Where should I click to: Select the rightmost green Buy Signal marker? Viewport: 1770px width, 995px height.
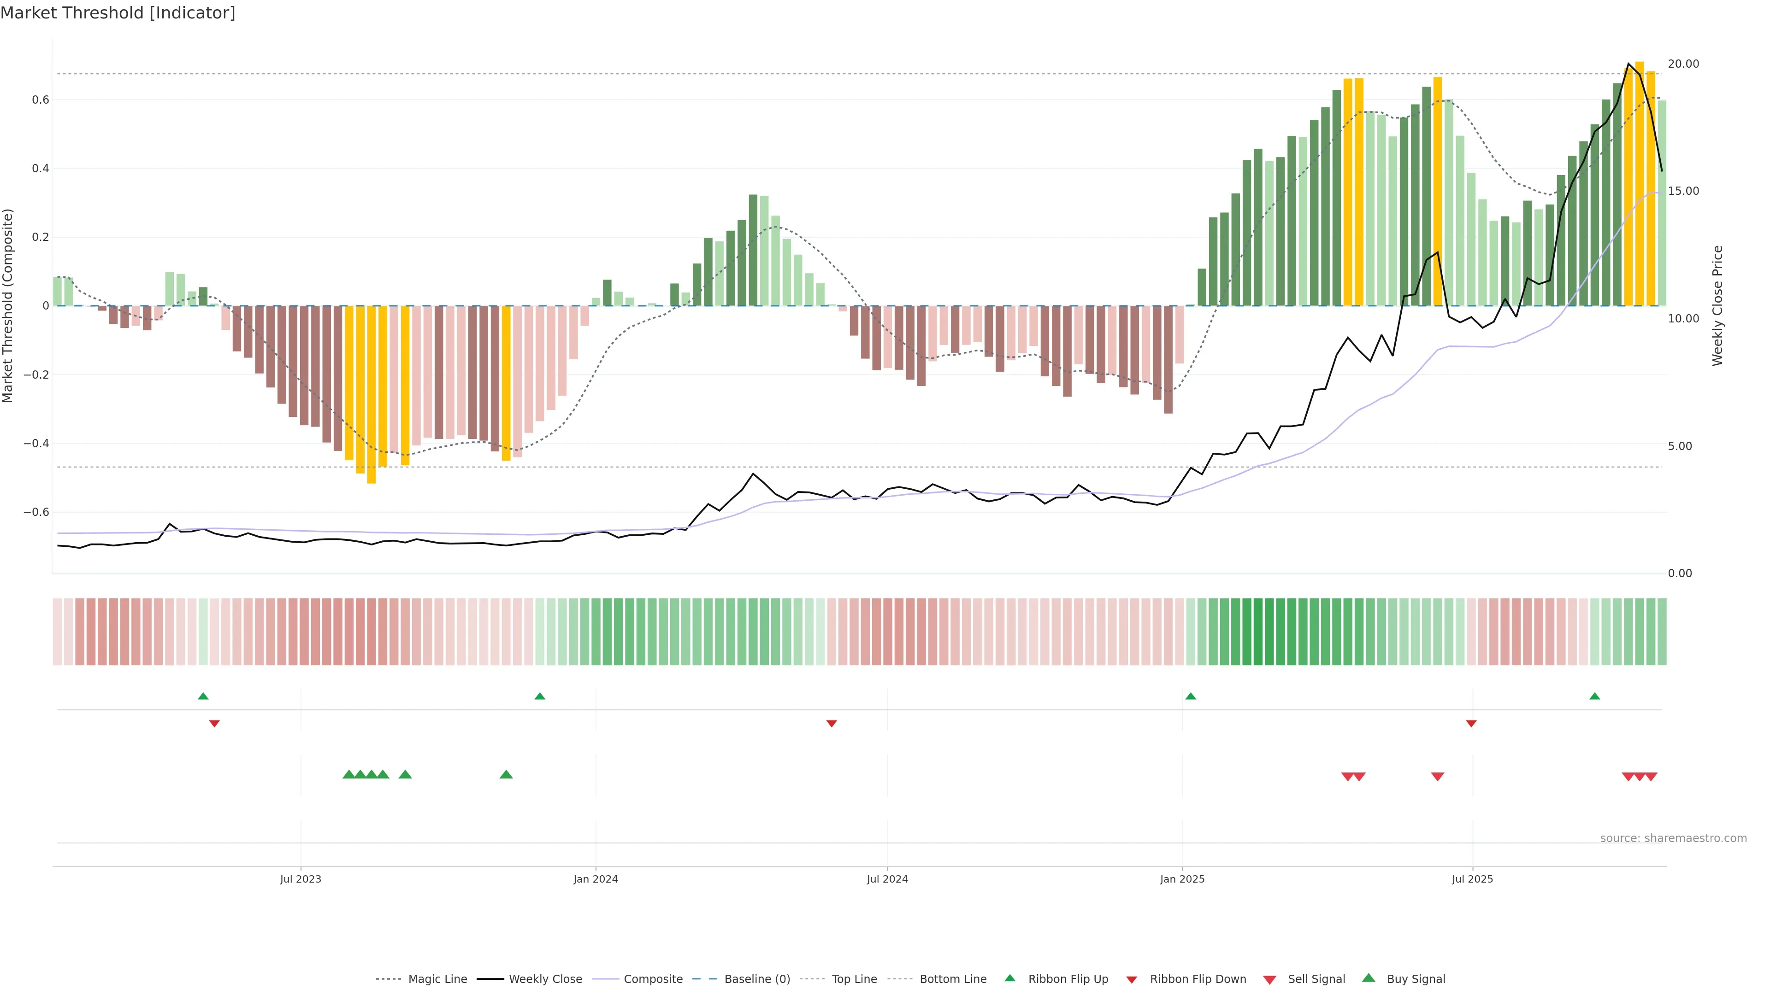(x=507, y=774)
